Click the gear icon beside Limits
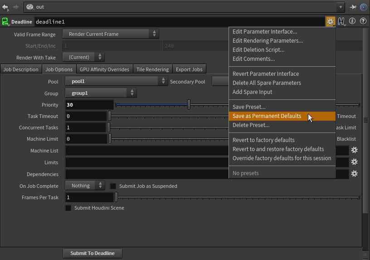 355,162
